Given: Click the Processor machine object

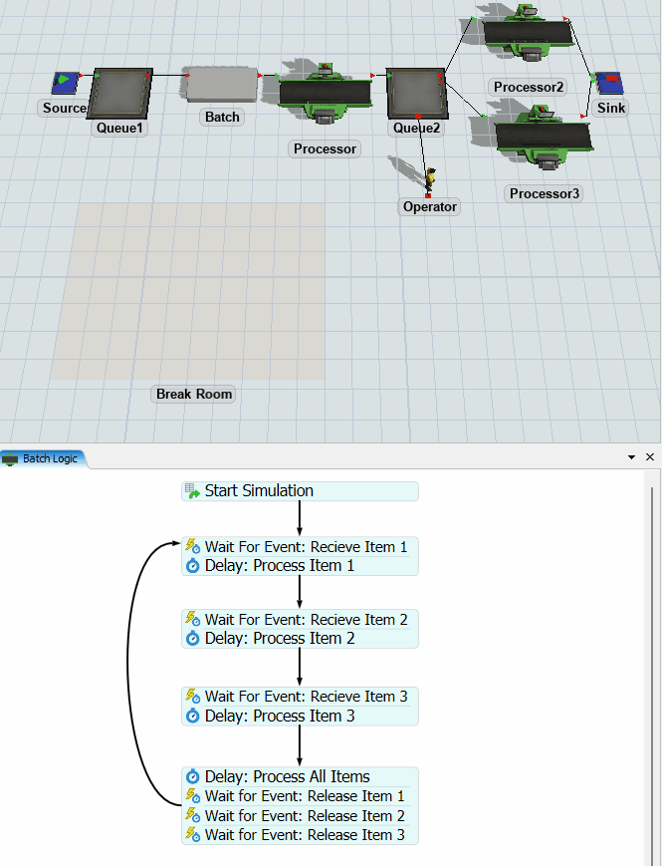Looking at the screenshot, I should point(325,94).
